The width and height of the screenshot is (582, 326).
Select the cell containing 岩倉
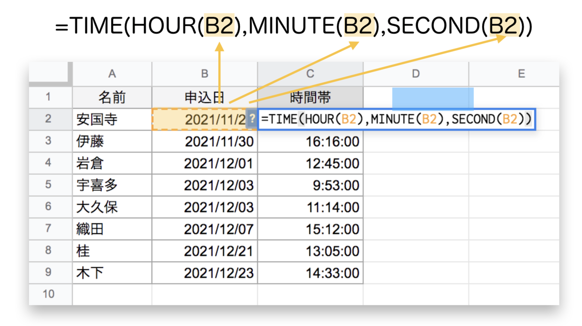(112, 163)
